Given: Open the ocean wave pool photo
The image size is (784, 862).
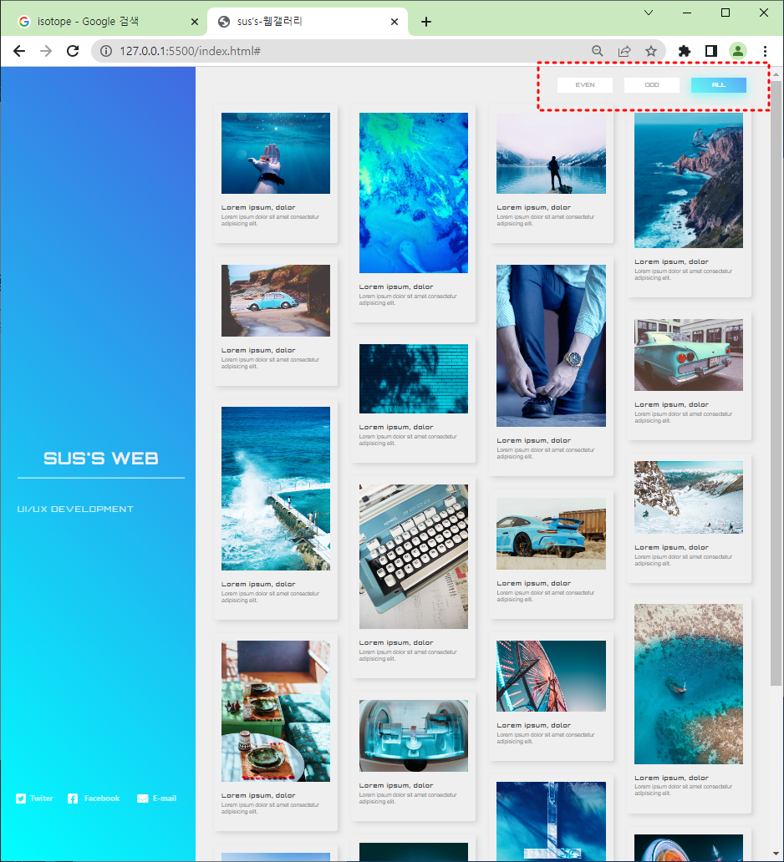Looking at the screenshot, I should coord(276,488).
